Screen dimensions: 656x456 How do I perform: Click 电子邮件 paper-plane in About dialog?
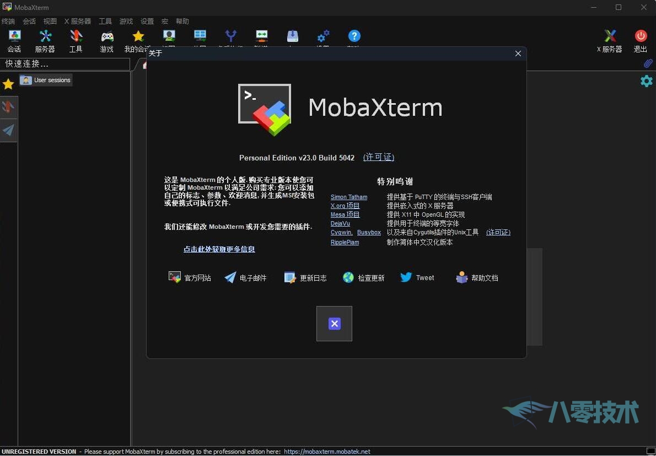(245, 277)
